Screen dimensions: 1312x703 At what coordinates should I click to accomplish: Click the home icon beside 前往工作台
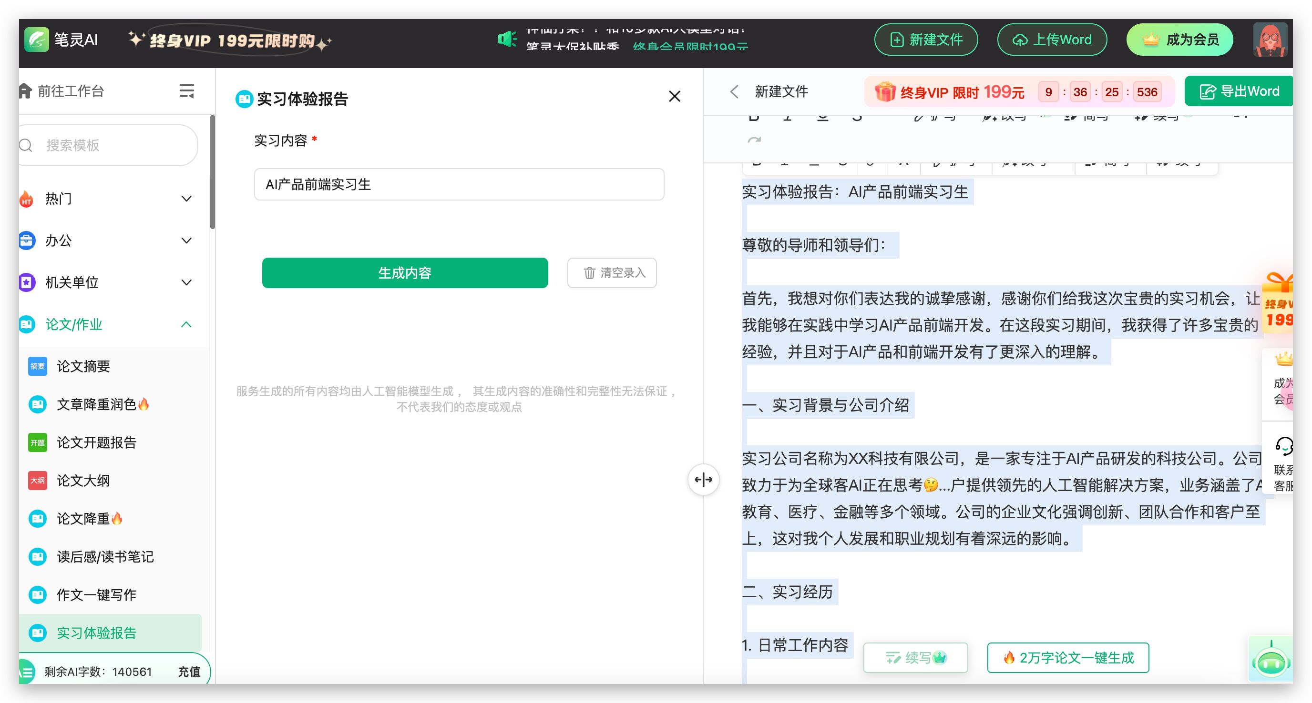pyautogui.click(x=25, y=90)
